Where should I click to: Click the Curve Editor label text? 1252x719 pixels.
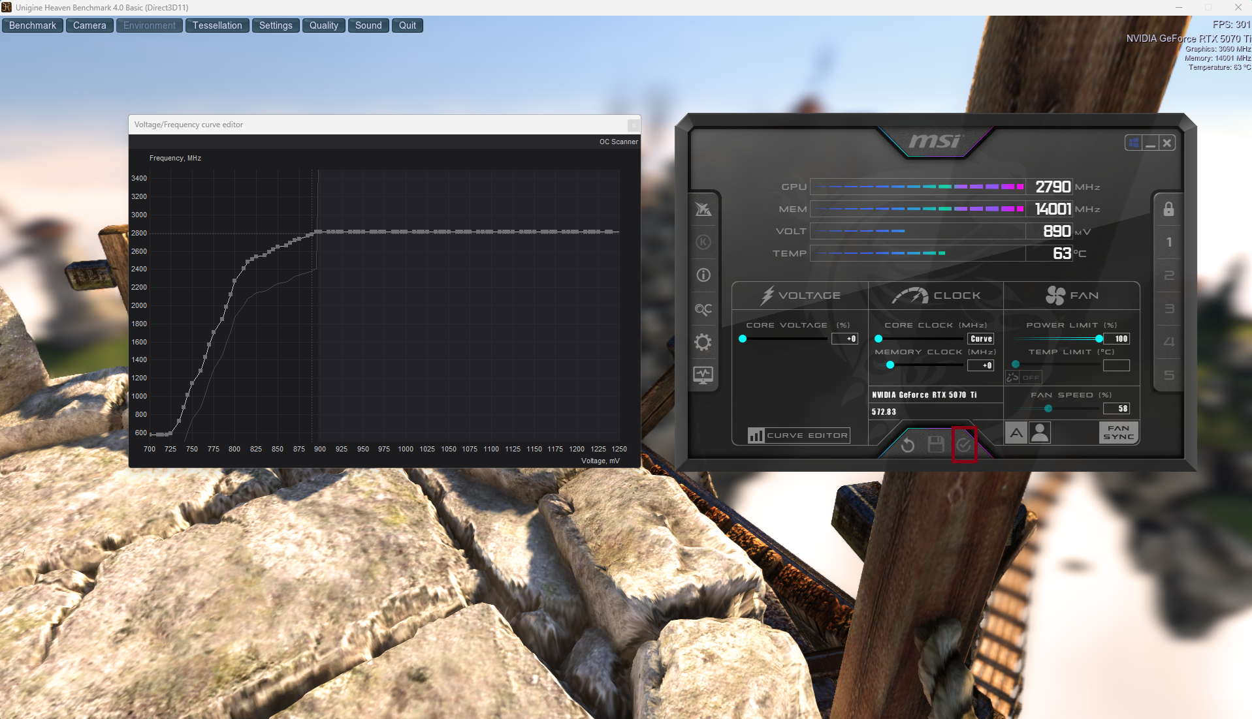[x=807, y=435]
